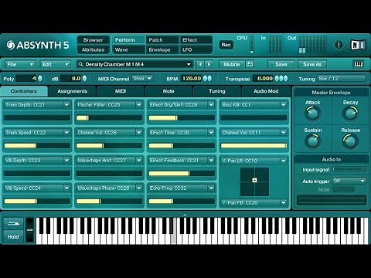371x278 pixels.
Task: Open the File menu dropdown
Action: pyautogui.click(x=20, y=64)
